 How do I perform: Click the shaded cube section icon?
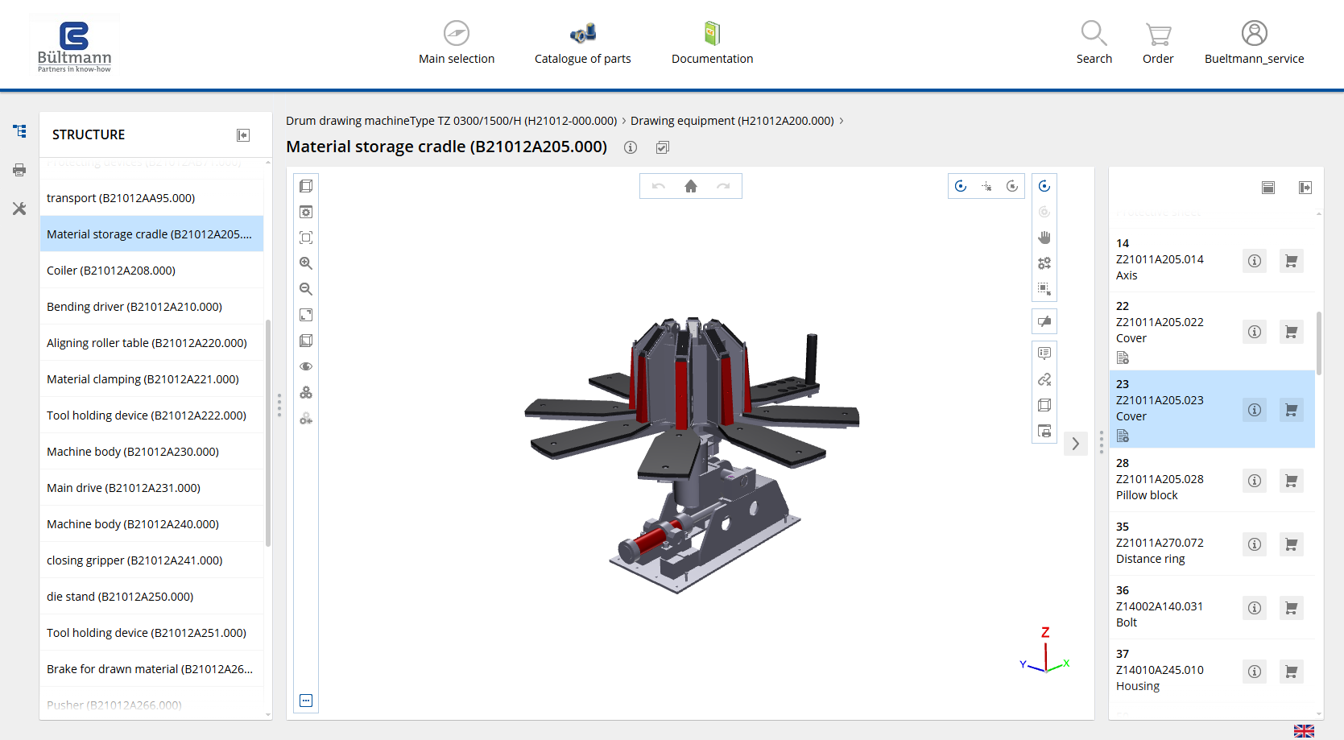306,341
